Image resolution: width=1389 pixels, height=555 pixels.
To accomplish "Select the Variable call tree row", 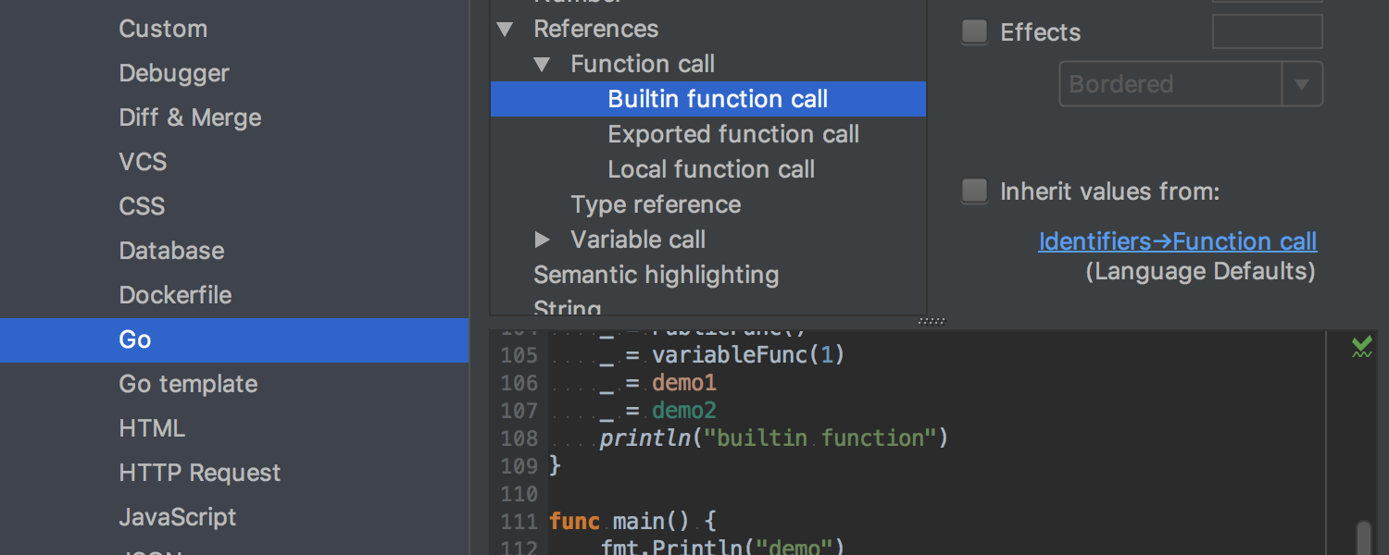I will pos(708,240).
